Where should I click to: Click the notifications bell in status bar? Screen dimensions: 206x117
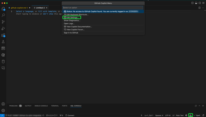click(x=203, y=115)
